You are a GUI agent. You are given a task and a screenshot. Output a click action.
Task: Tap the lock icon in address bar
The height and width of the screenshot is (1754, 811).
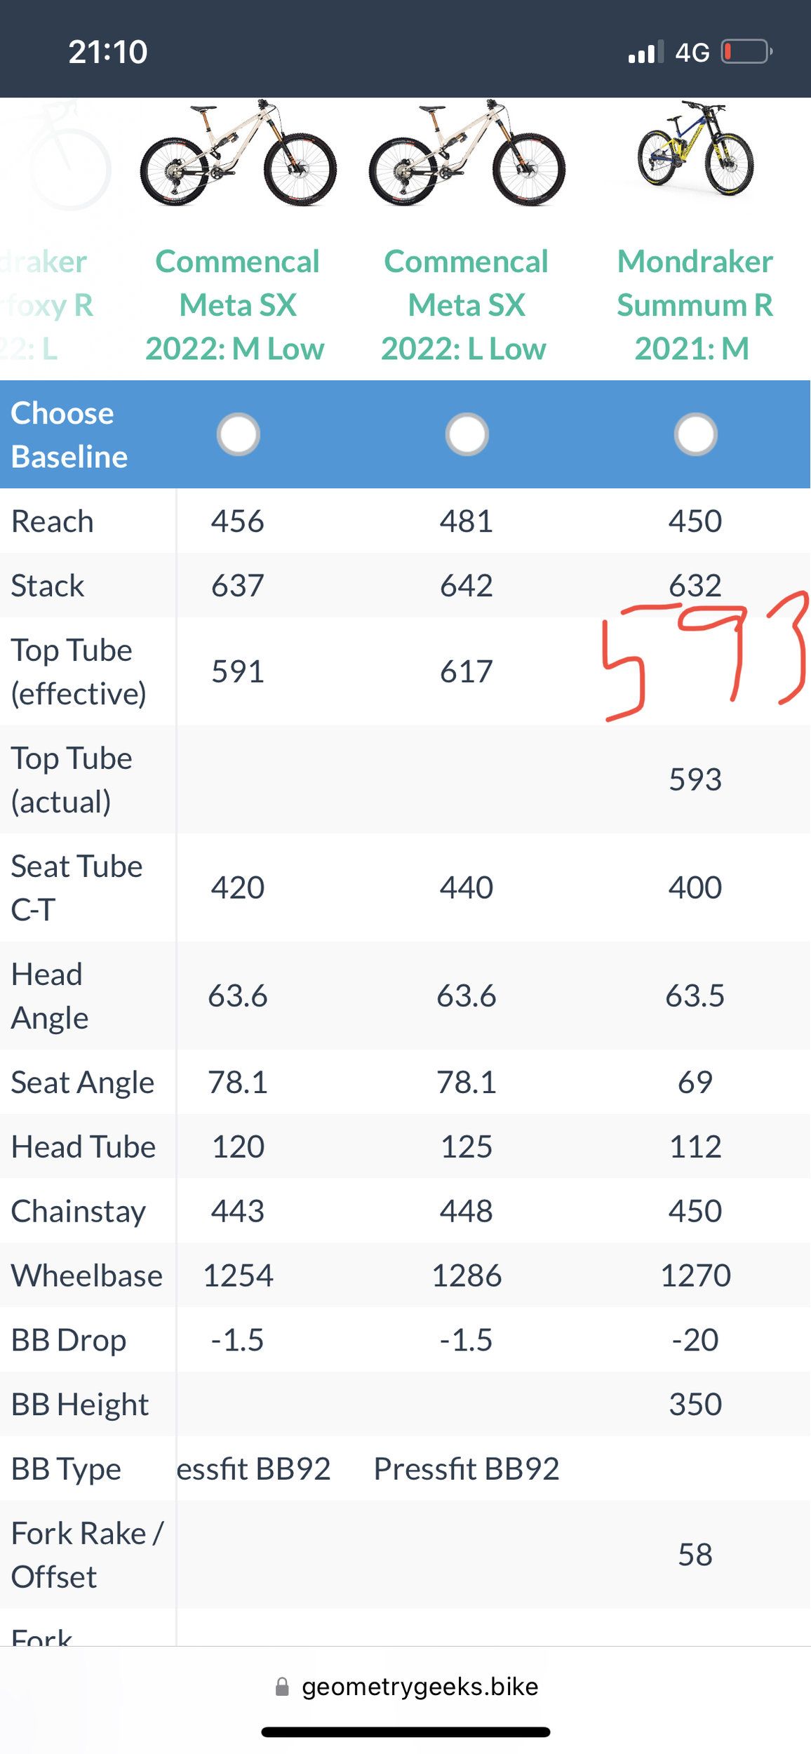[282, 1687]
